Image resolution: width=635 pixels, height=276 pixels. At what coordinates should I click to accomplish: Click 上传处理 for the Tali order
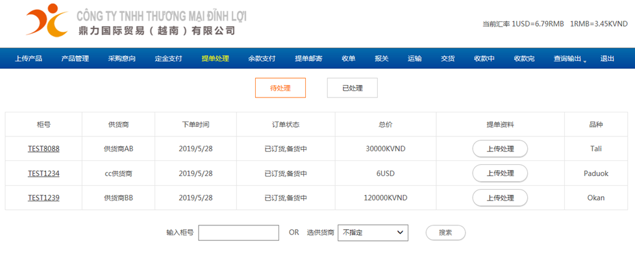500,149
